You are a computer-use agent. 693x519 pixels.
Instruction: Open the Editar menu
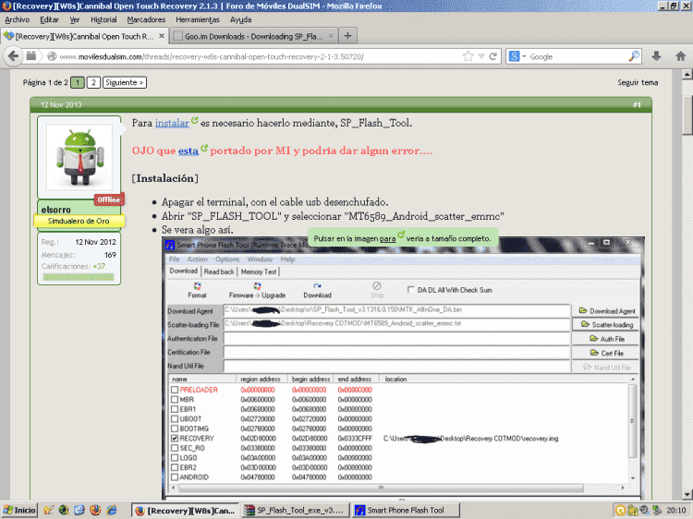49,19
